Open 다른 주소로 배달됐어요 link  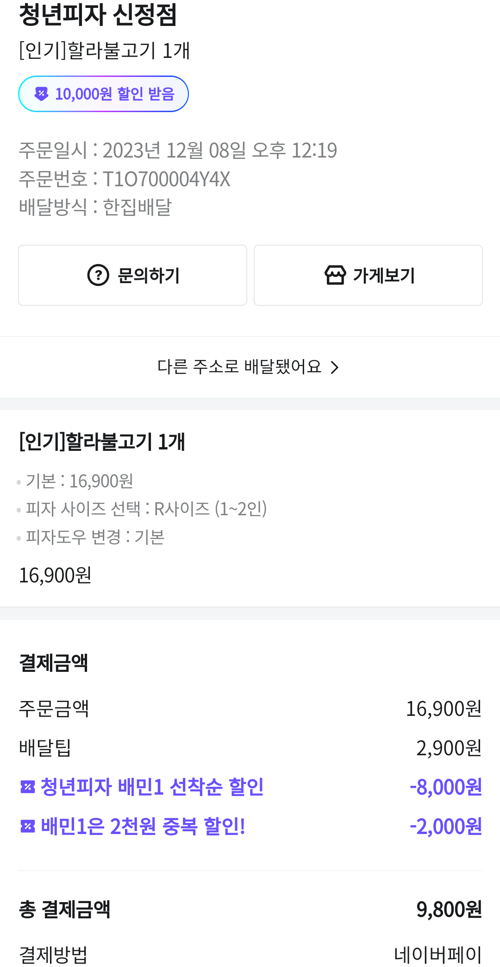coord(239,367)
